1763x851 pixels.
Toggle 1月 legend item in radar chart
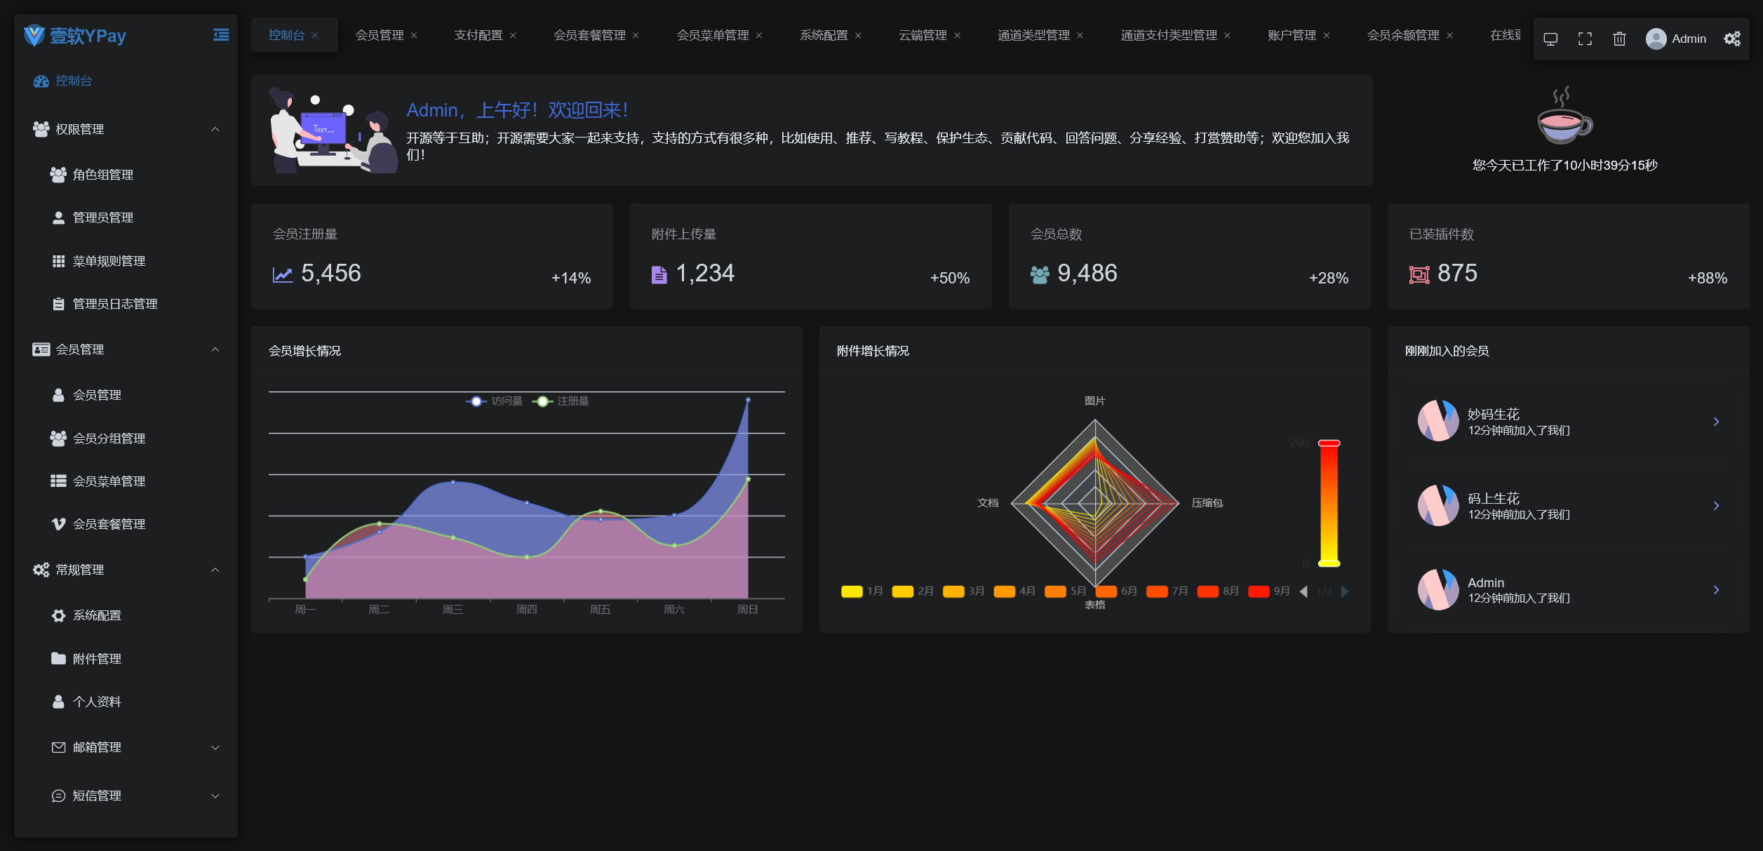(862, 591)
